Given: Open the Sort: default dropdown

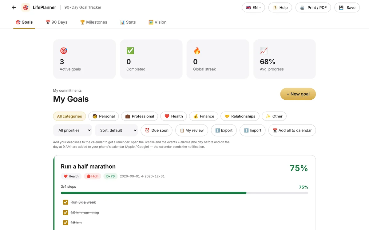Looking at the screenshot, I should (116, 130).
